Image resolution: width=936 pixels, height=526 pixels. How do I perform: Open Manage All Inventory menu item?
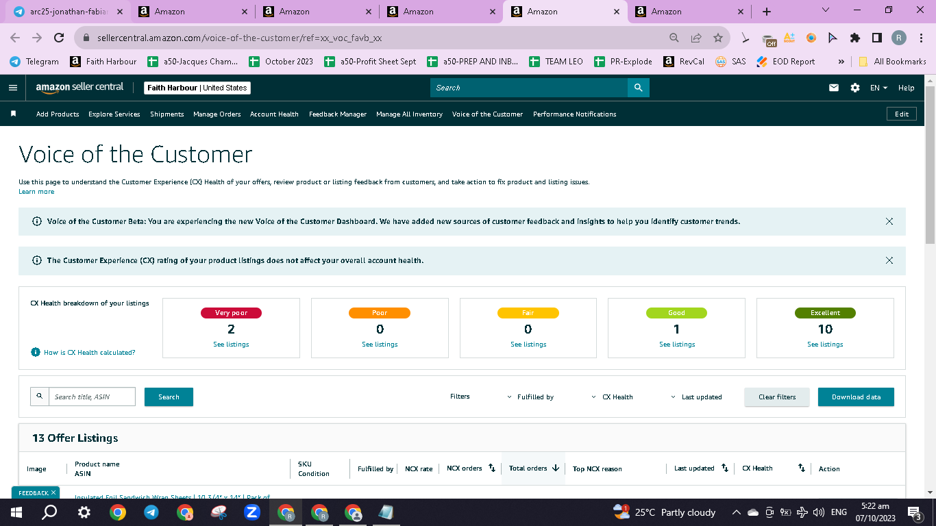click(x=409, y=114)
